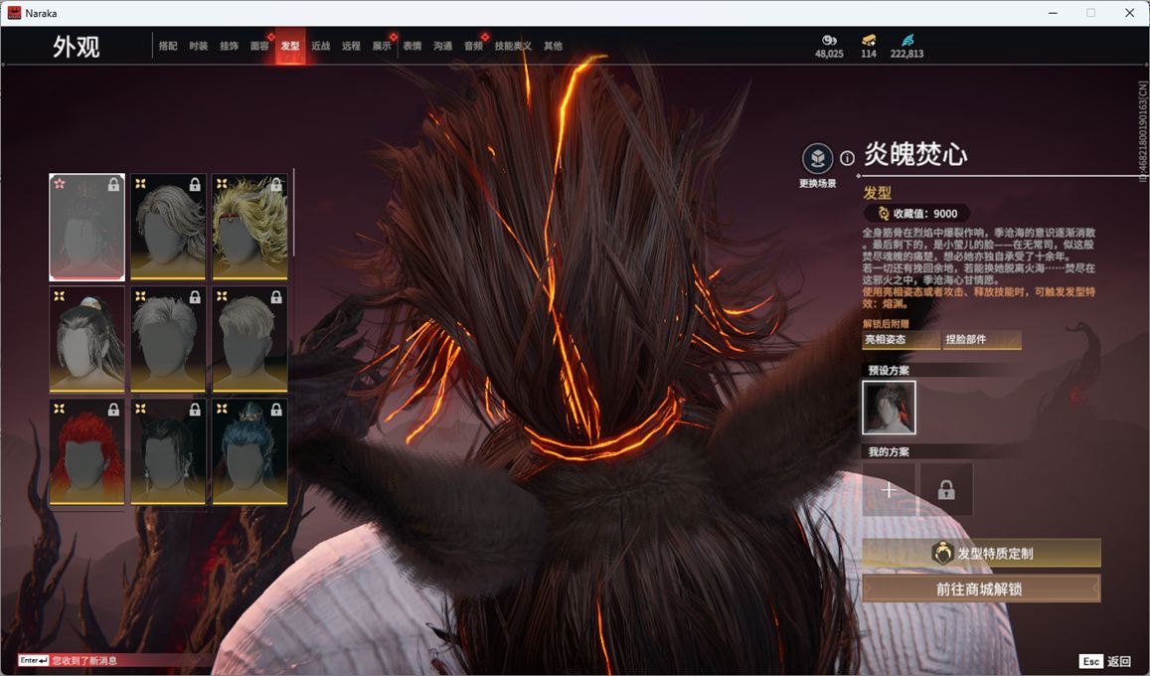The image size is (1150, 676).
Task: Open the 近战 tab
Action: coord(320,46)
